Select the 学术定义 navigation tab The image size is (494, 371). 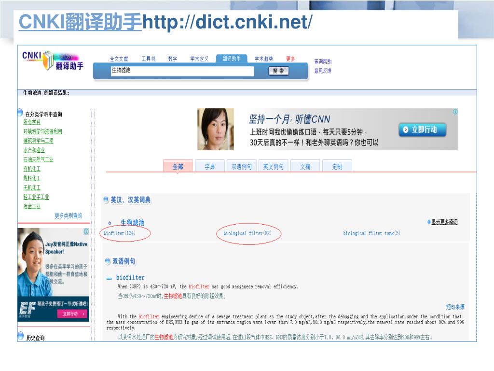[x=199, y=58]
